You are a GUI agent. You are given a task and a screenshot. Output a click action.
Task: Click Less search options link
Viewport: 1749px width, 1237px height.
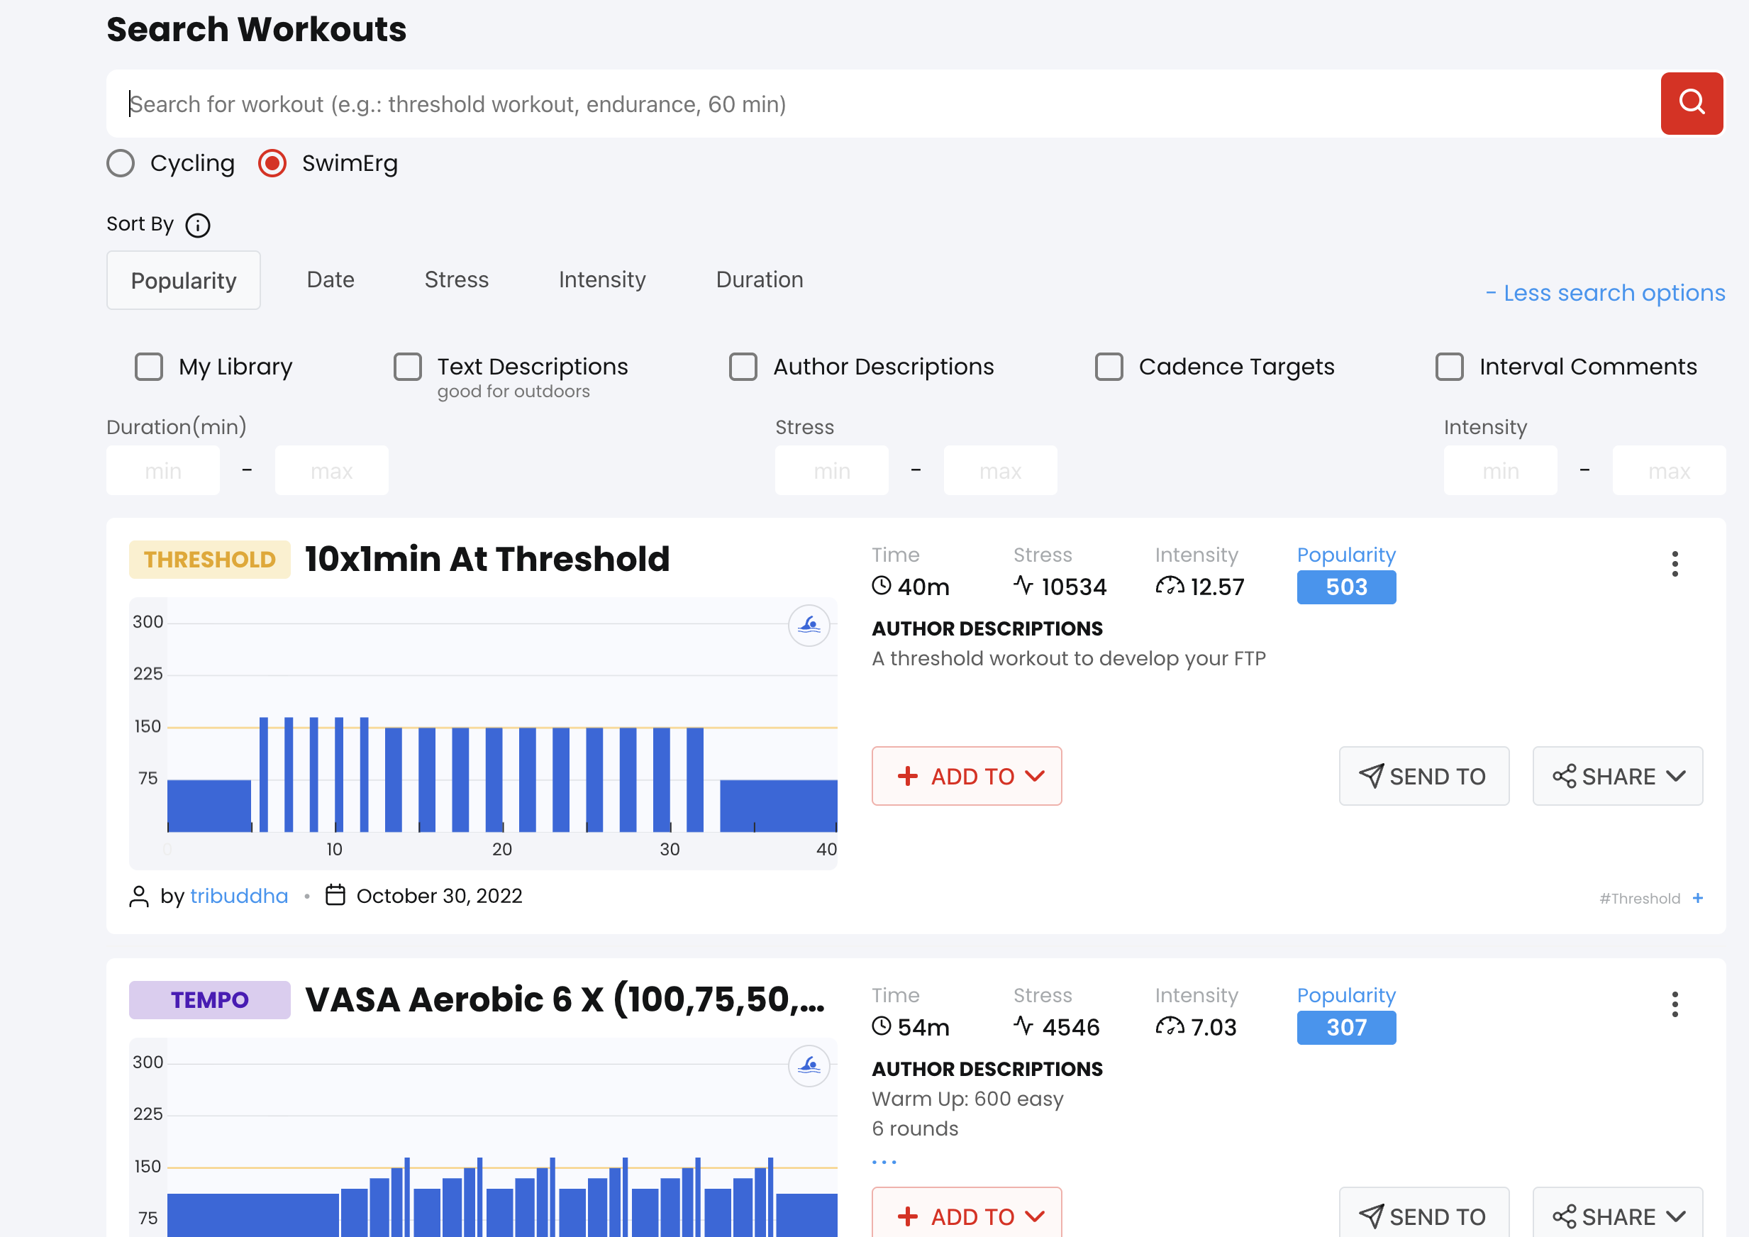coord(1605,293)
